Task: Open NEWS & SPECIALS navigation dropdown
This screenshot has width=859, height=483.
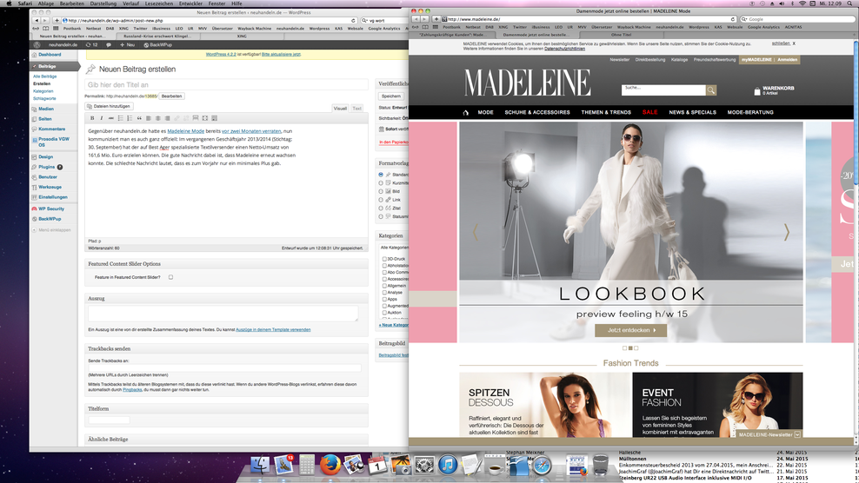Action: [x=692, y=112]
